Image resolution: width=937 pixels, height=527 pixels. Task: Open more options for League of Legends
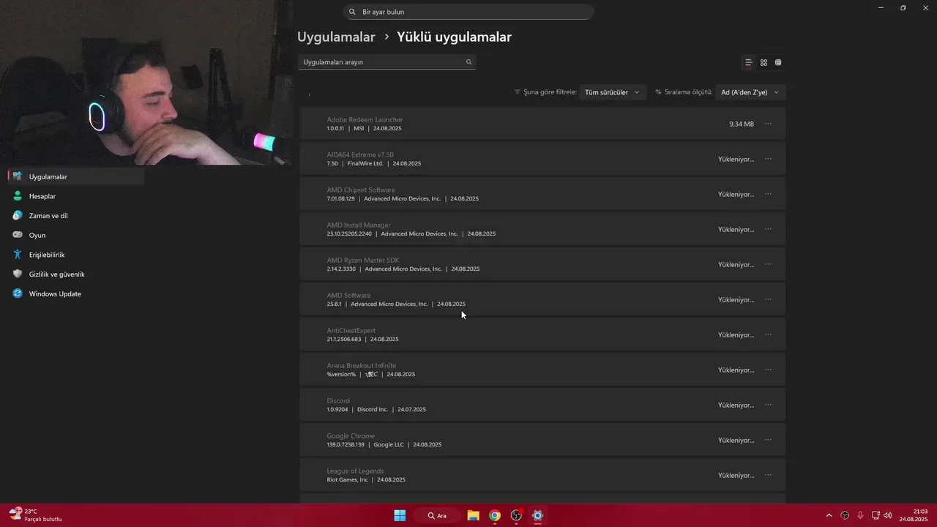[768, 475]
